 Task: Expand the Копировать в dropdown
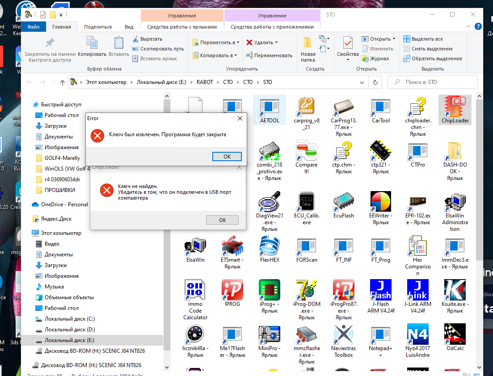(236, 55)
